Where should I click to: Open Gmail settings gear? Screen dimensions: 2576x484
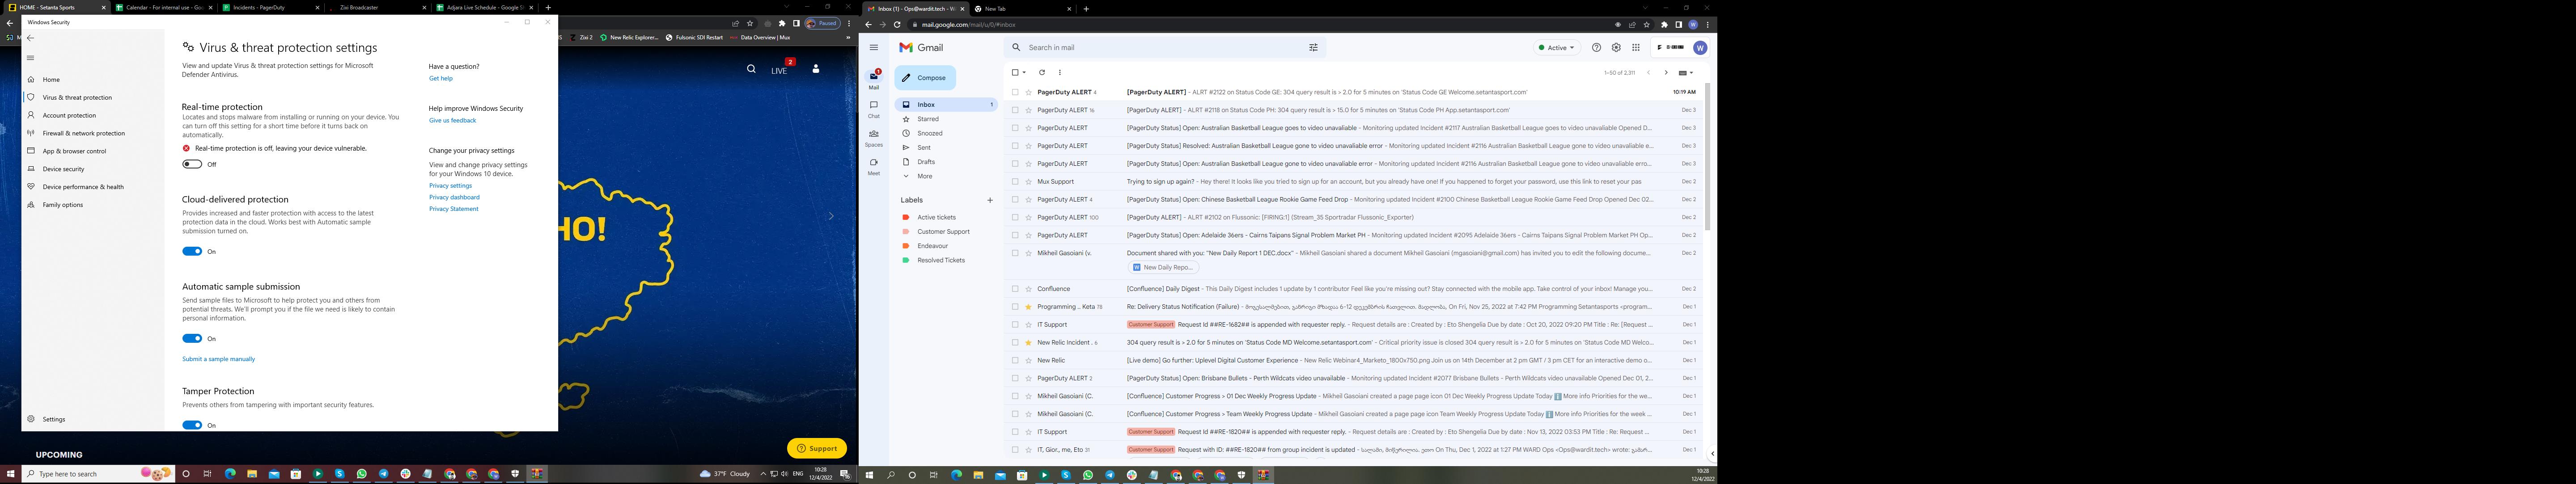[1616, 47]
